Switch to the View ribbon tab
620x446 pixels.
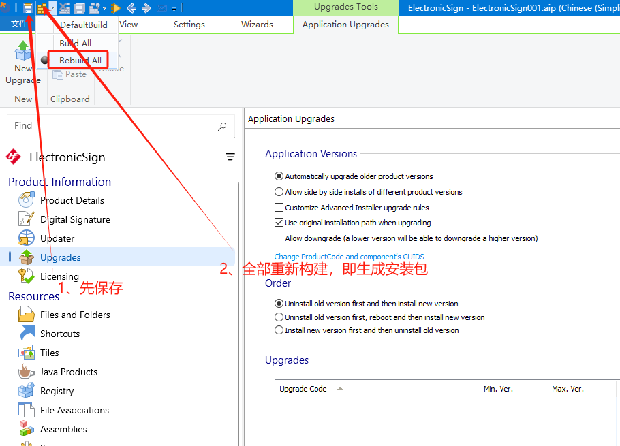(x=129, y=25)
